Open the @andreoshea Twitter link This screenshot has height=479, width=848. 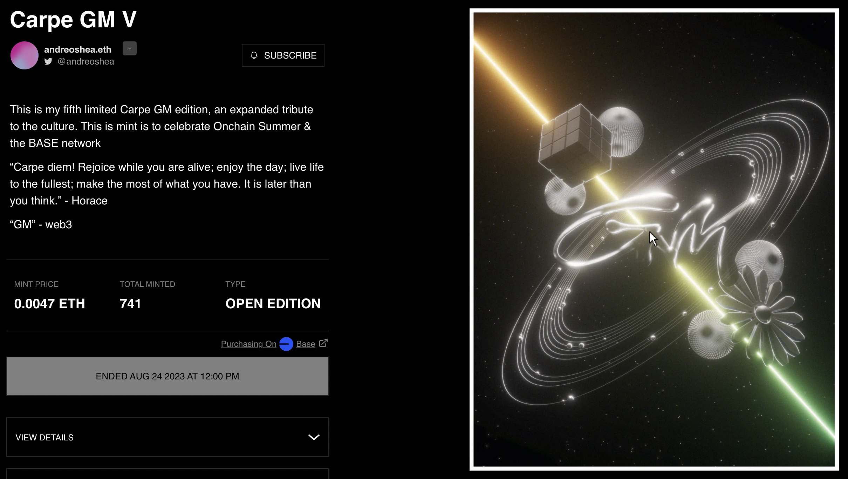coord(86,61)
